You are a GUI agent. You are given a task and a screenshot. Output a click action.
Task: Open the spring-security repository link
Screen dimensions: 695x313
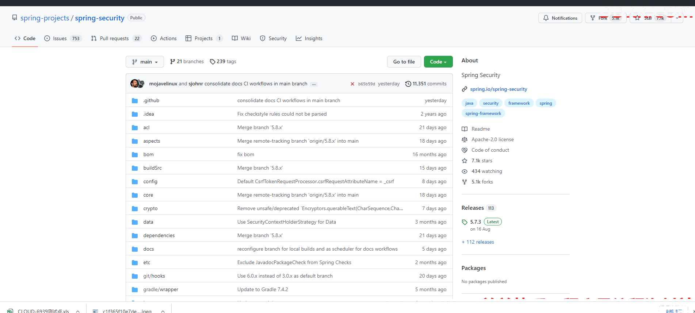point(100,18)
